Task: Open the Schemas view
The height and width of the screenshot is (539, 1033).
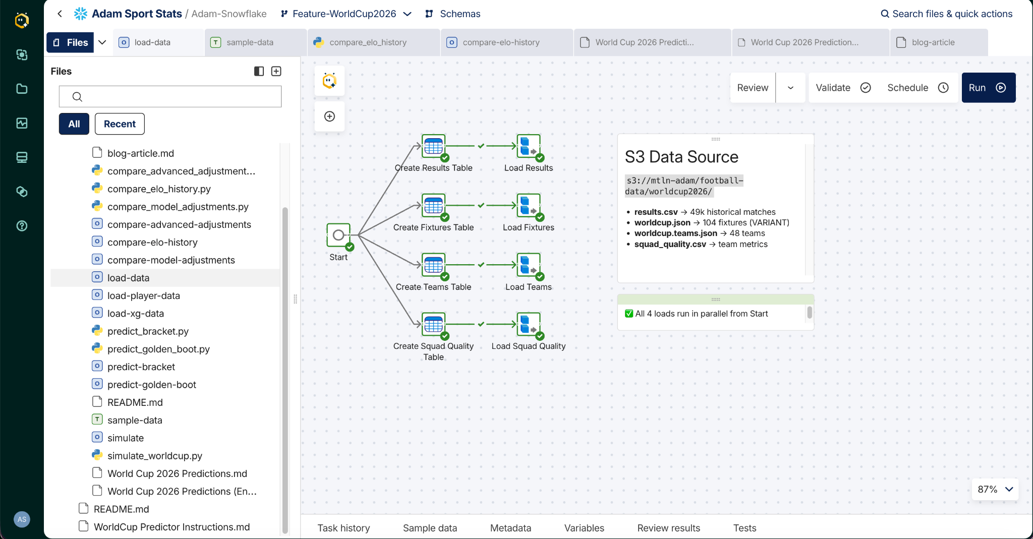Action: 452,14
